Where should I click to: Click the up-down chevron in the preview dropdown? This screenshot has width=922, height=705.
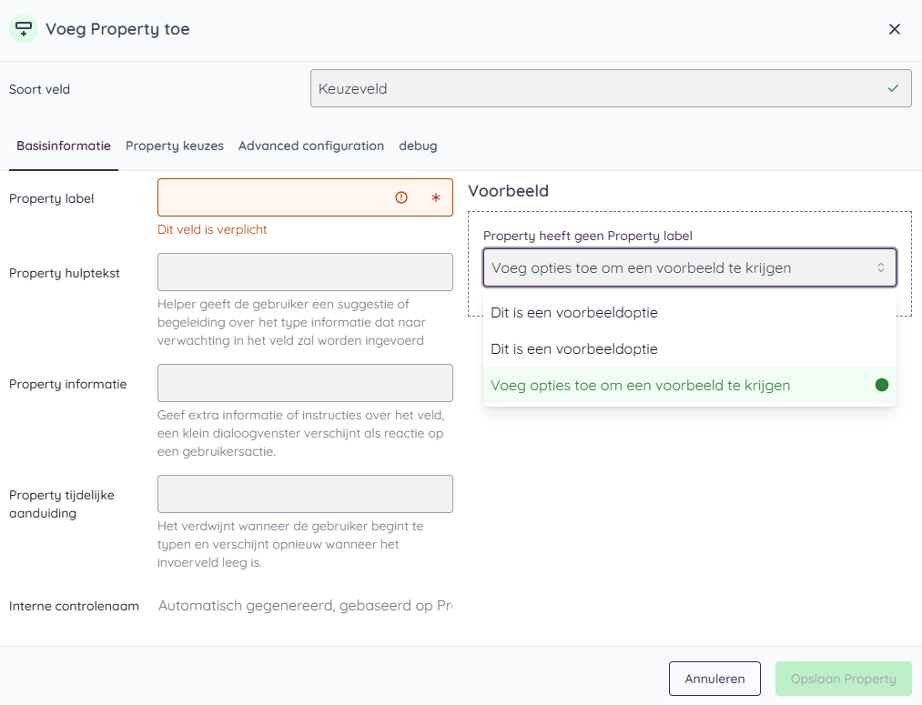[x=880, y=267]
